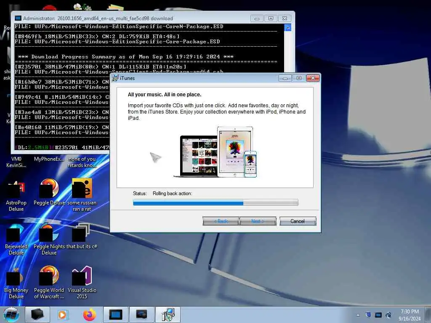Click the console scrollbar up arrow
Screen dimensions: 431x323
[x=288, y=27]
